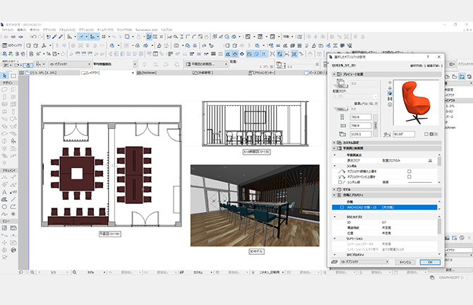
Task: Collapse the Floor Plan and Section panel
Action: [x=334, y=148]
